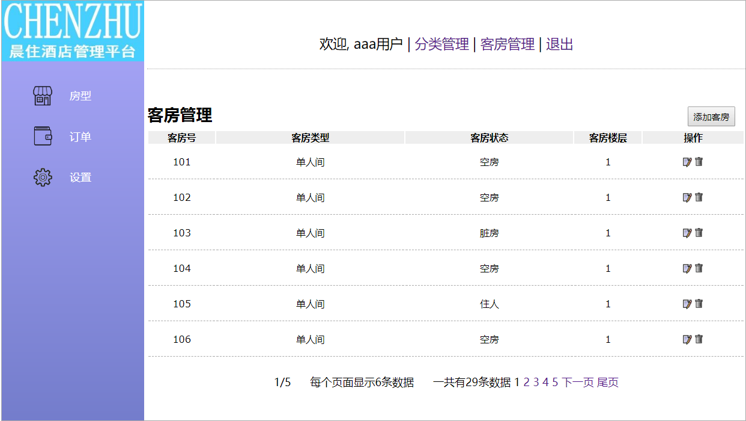Open the 订单 wallet icon in sidebar

[43, 137]
